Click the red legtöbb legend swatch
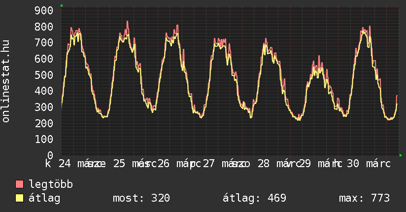 [20, 184]
